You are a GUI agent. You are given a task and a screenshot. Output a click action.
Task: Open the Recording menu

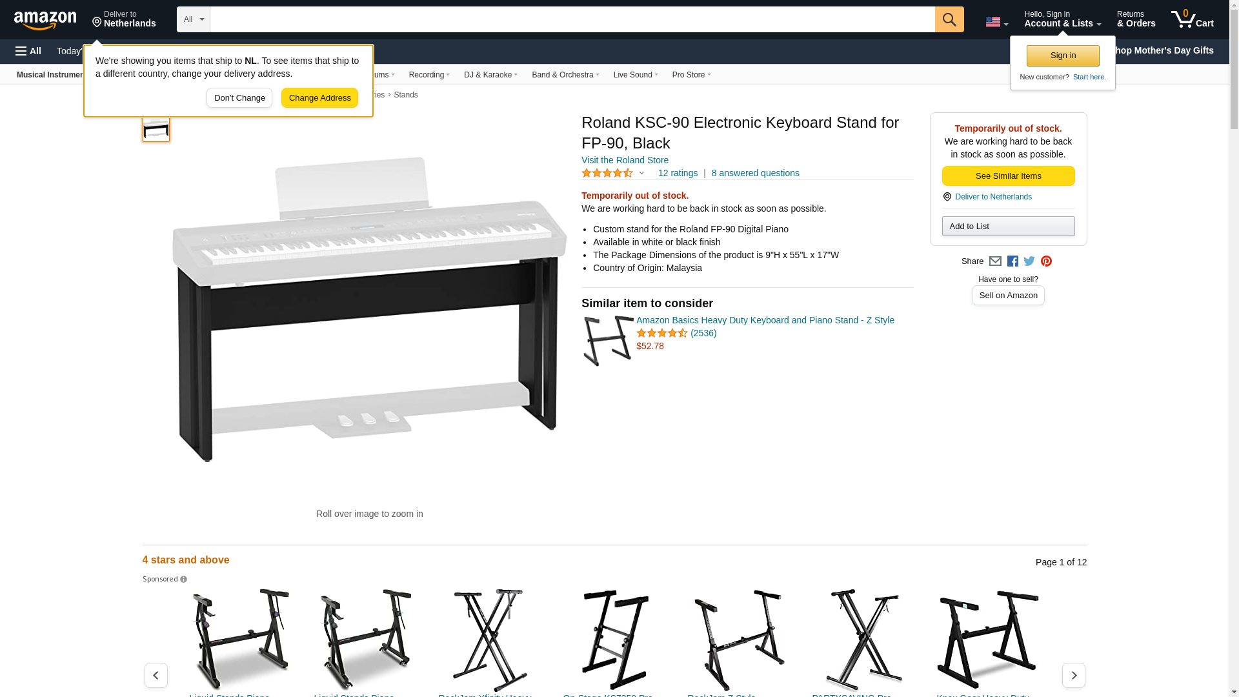(429, 75)
